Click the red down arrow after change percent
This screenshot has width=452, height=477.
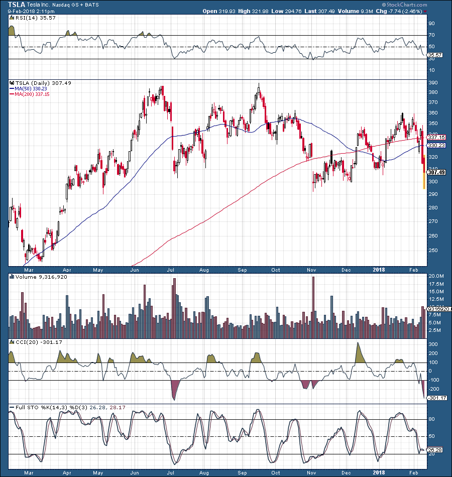point(425,12)
